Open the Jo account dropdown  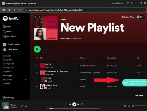140,17
